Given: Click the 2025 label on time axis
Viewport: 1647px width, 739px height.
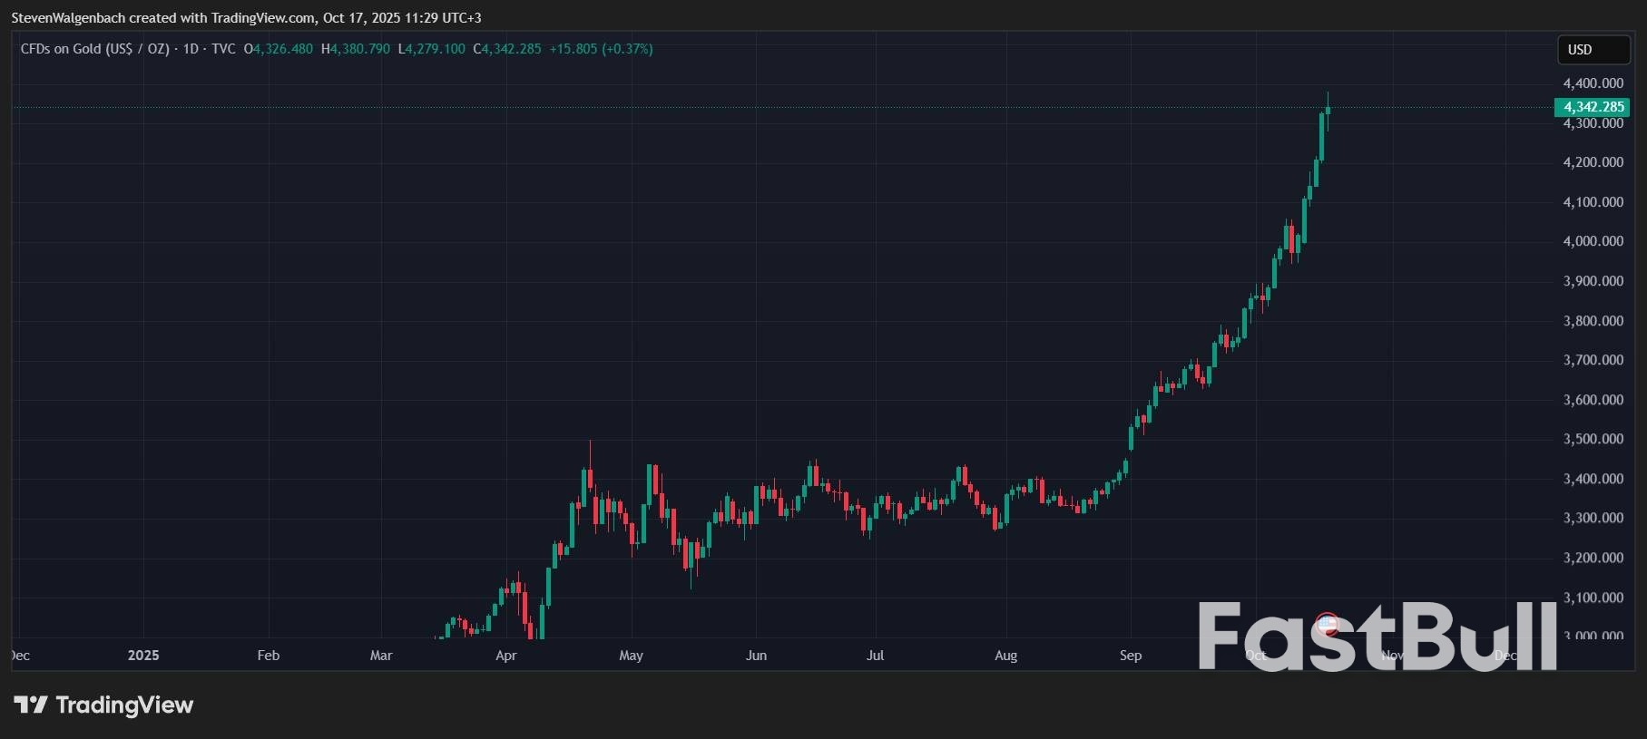Looking at the screenshot, I should (143, 656).
